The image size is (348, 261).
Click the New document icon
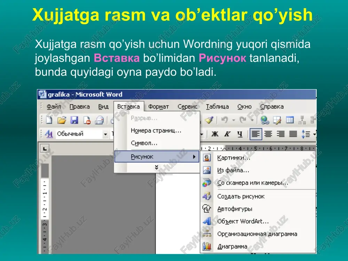(x=49, y=120)
